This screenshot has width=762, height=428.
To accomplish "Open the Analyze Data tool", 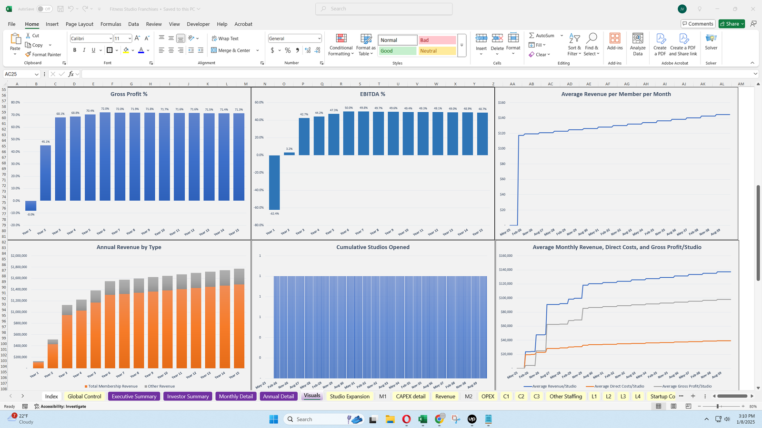I will 638,39.
